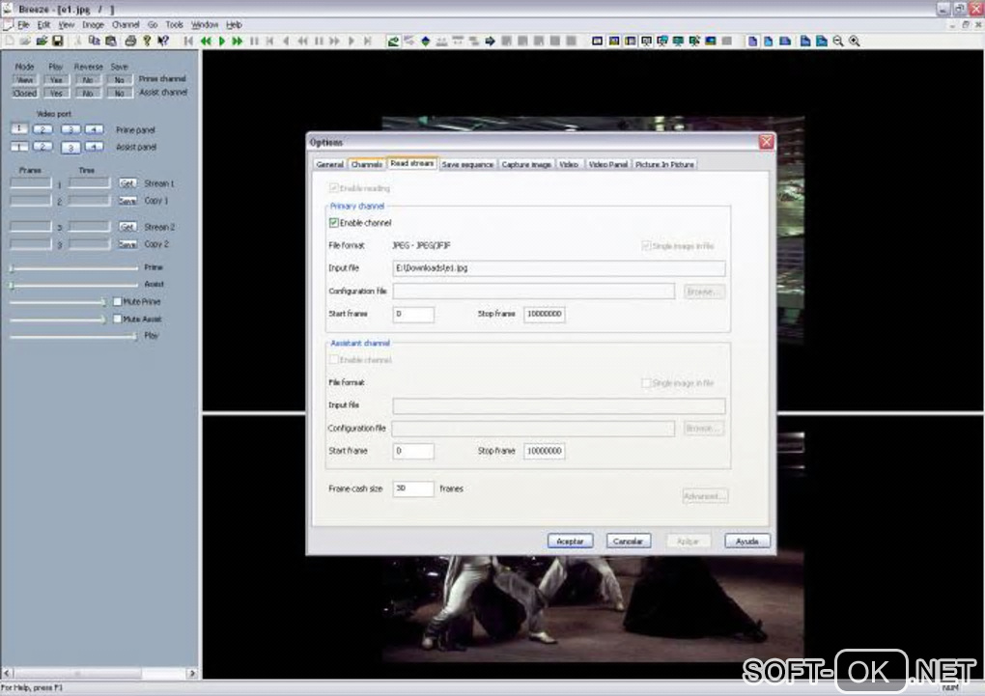Switch to the Video Panel tab
Image resolution: width=985 pixels, height=696 pixels.
click(x=608, y=164)
